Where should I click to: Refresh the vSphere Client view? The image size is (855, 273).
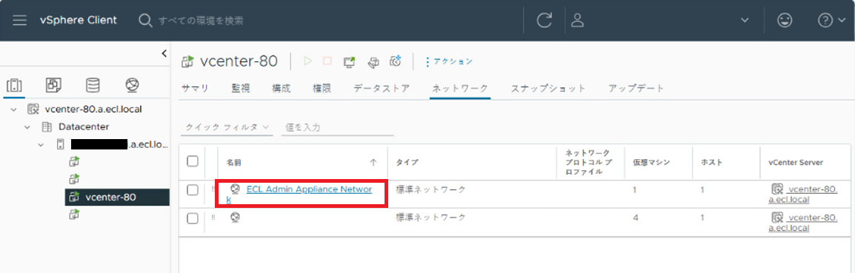[544, 21]
